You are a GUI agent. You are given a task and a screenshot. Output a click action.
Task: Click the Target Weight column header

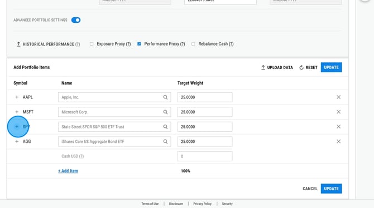[190, 83]
